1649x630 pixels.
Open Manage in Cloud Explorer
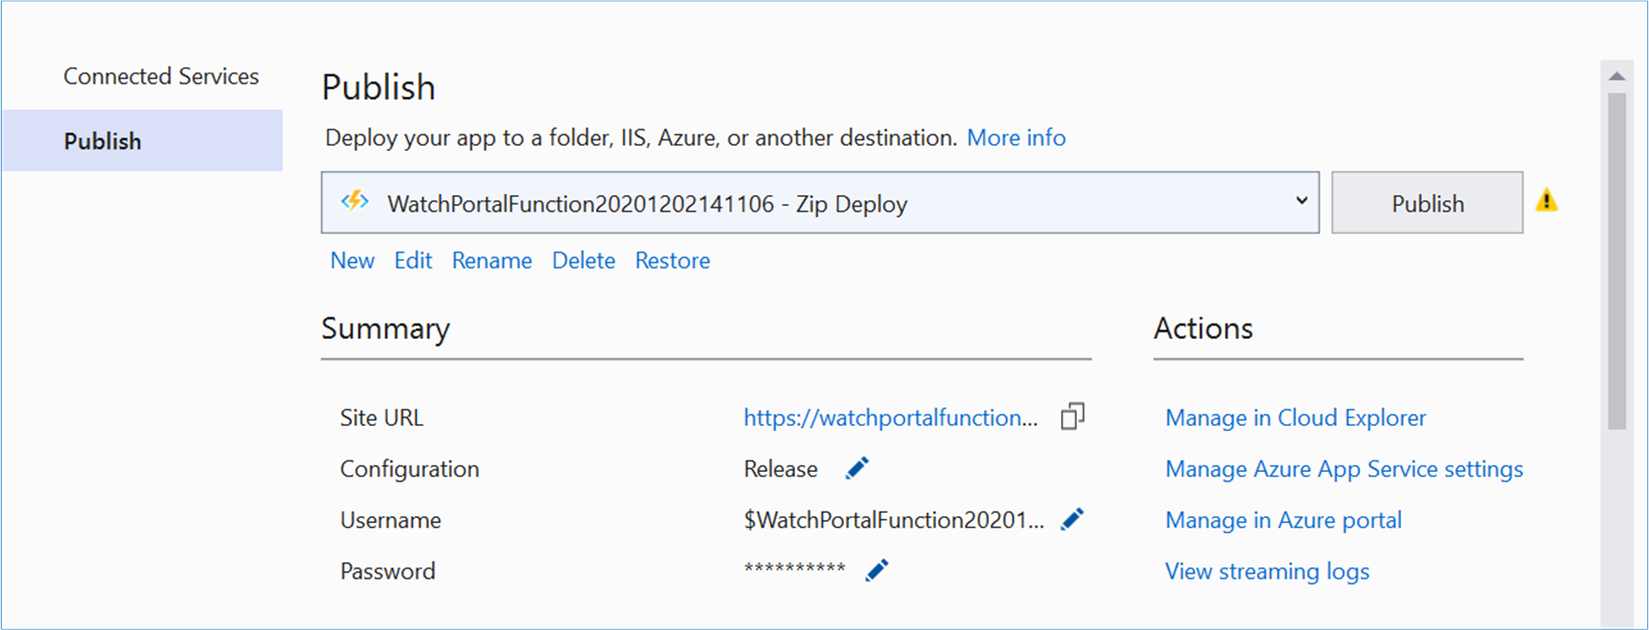(x=1295, y=417)
